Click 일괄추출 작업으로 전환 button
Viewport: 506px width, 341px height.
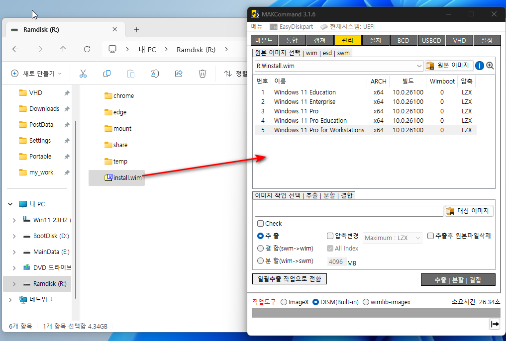290,279
